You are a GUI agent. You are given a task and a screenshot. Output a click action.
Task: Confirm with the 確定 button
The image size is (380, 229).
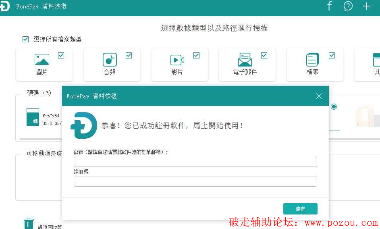300,209
